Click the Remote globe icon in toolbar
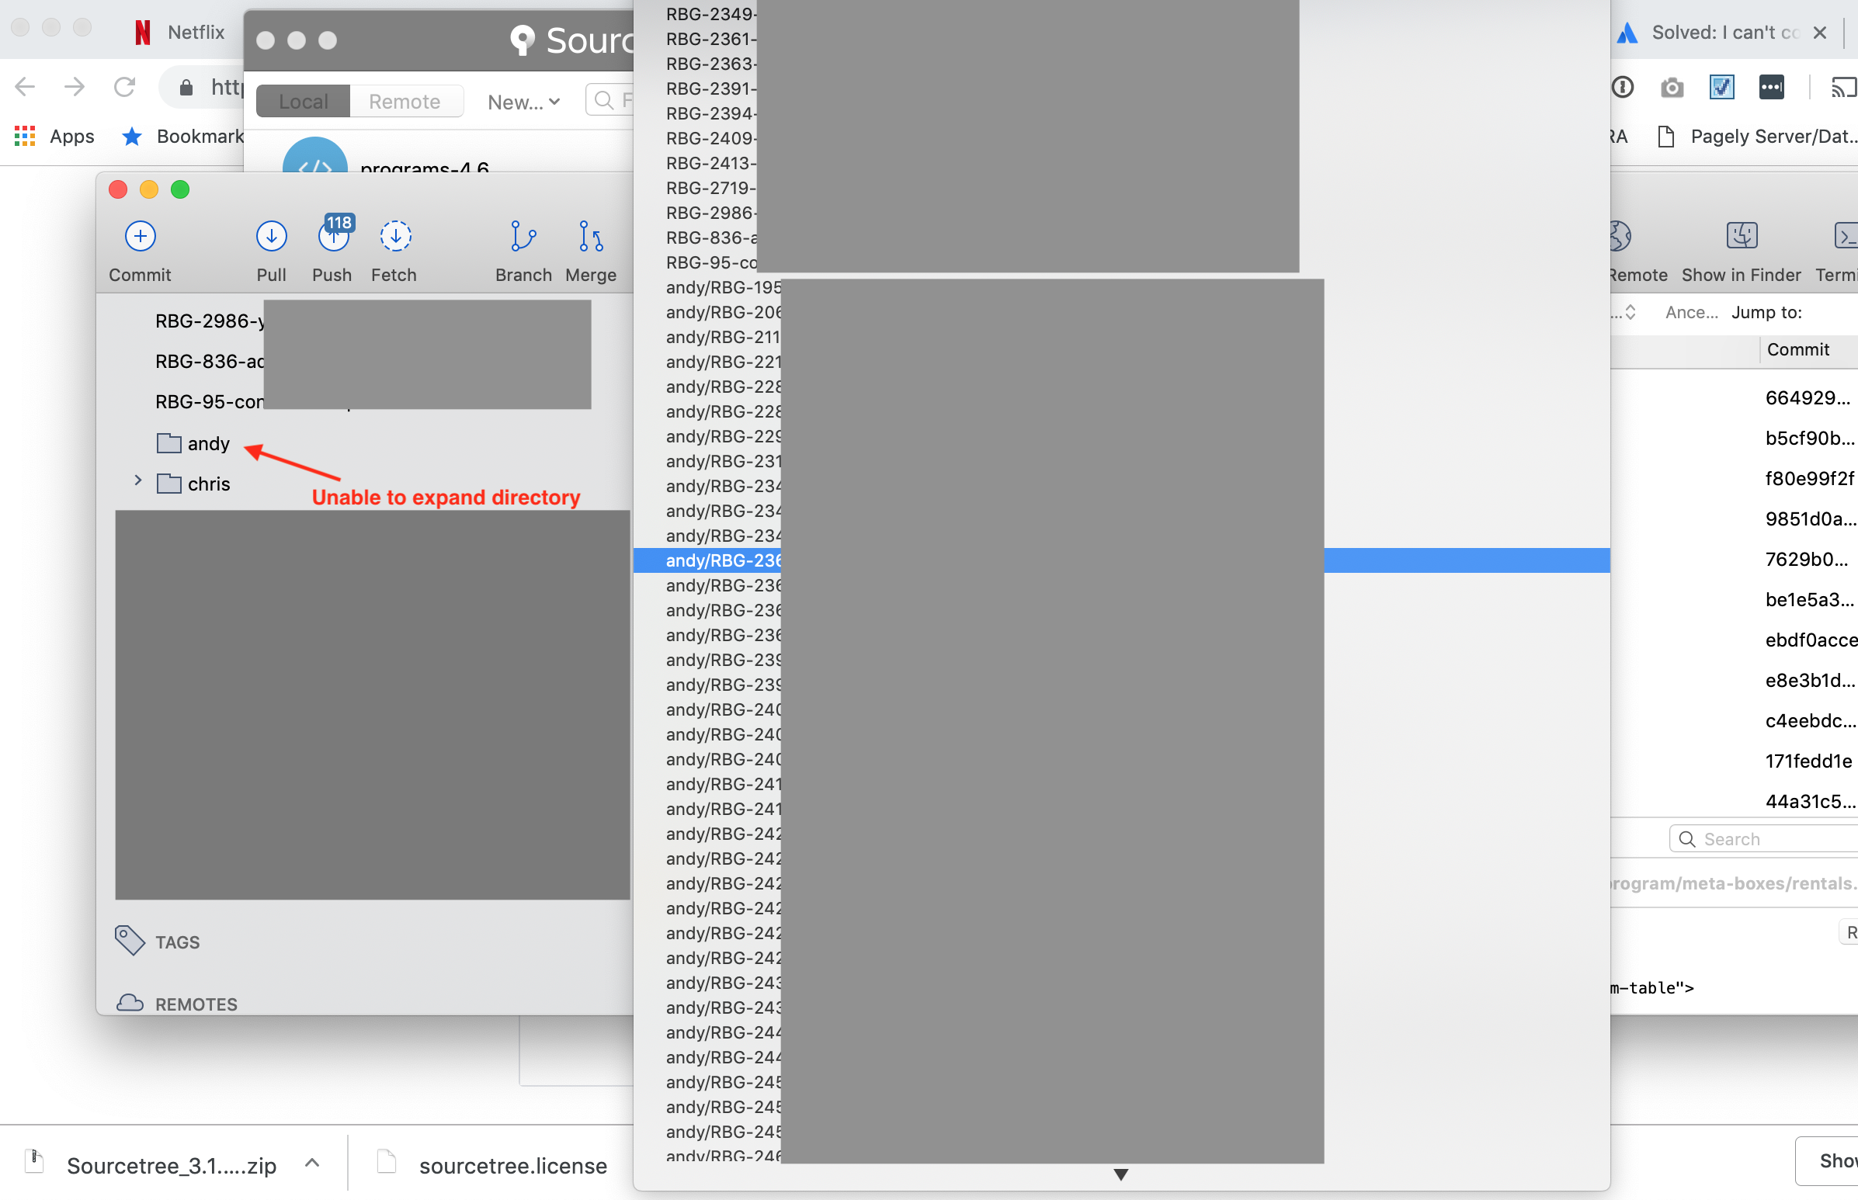1858x1200 pixels. [1620, 235]
